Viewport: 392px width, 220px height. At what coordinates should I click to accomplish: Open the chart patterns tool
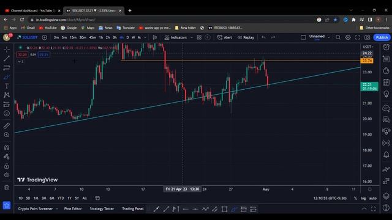point(7,95)
